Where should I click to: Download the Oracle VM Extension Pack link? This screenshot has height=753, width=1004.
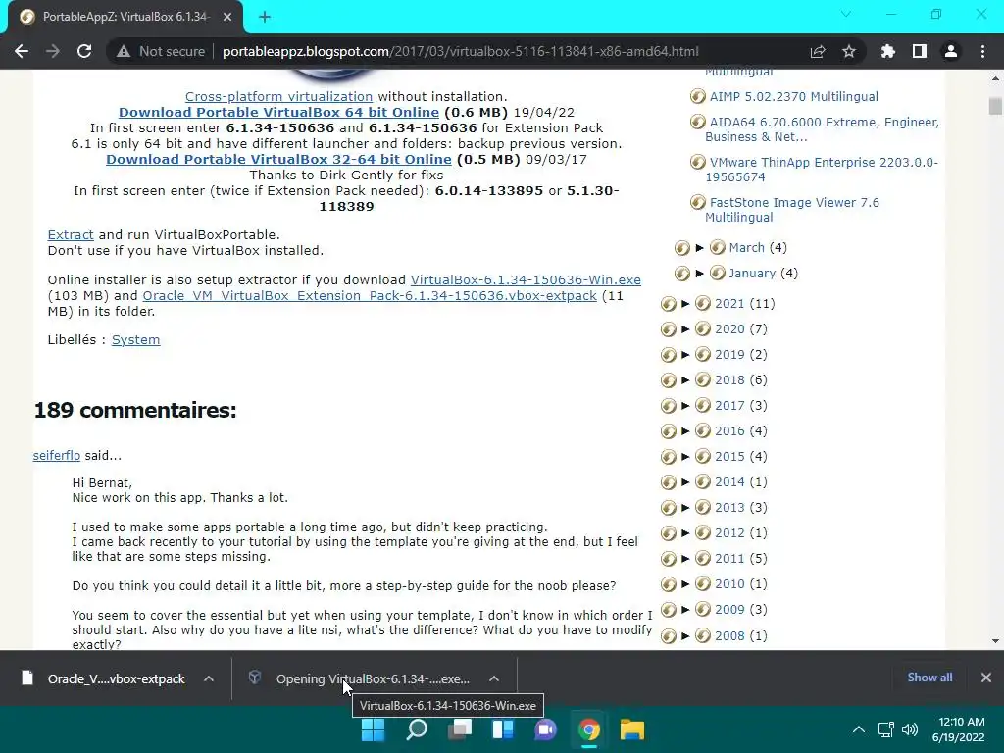pos(370,296)
